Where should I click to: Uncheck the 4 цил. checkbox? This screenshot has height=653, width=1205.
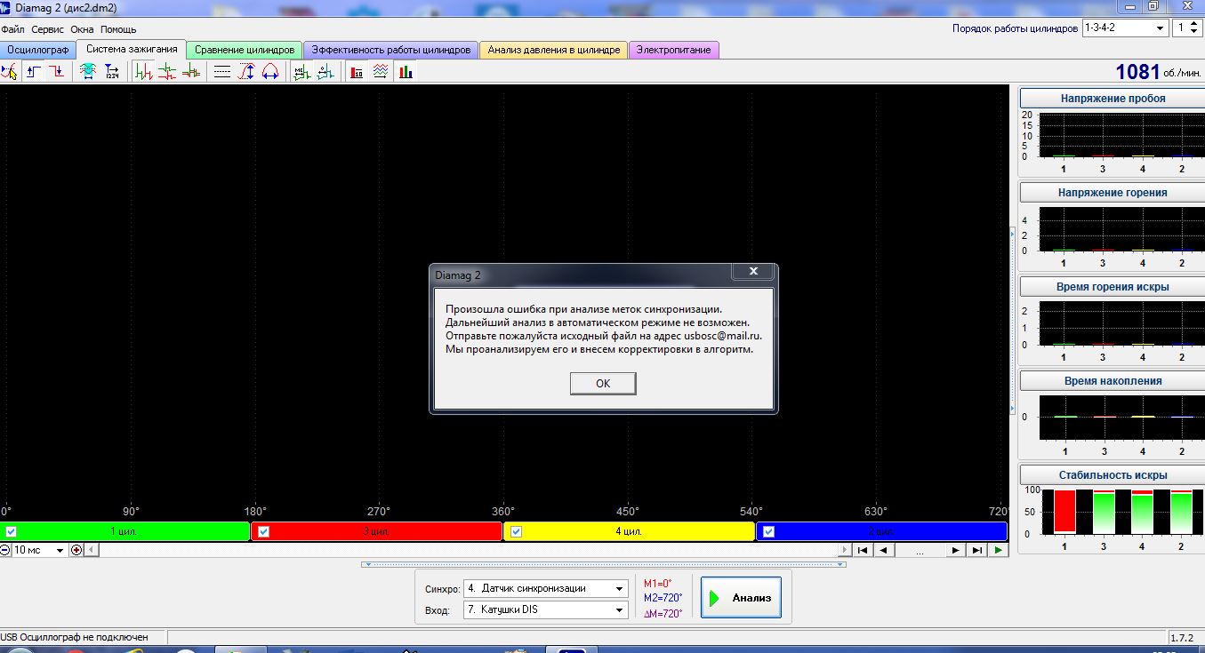coord(517,532)
